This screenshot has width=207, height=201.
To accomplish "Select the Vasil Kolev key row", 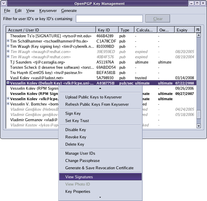I will tap(101, 78).
